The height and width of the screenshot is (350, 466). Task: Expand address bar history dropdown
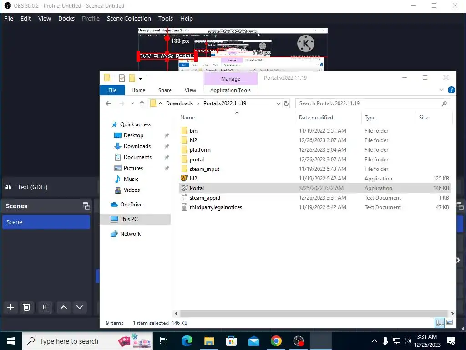(278, 103)
